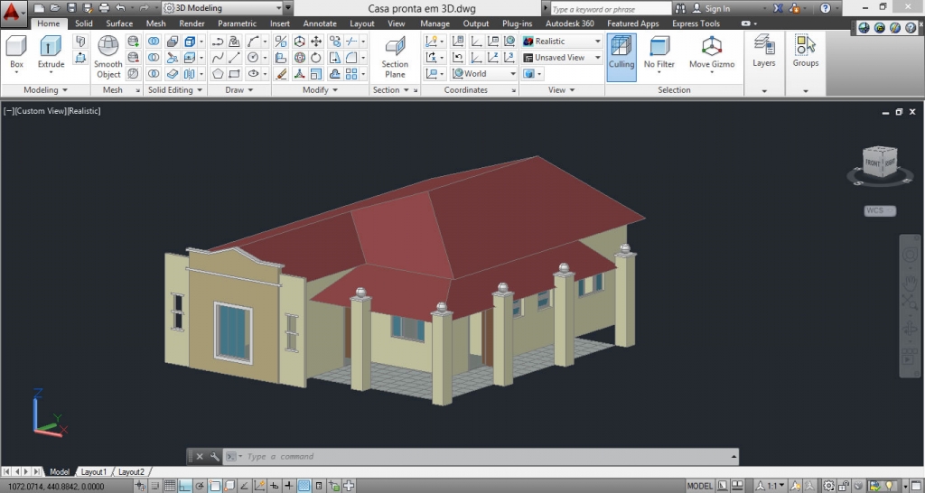This screenshot has height=493, width=925.
Task: Toggle the Culling selection option
Action: (x=621, y=52)
